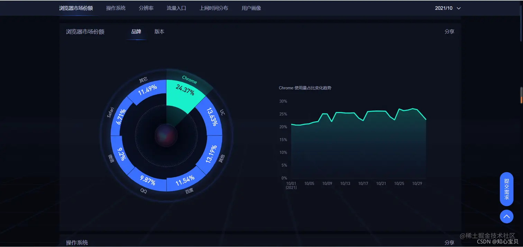Viewport: 523px width, 247px height.
Task: Expand the 2021/10 date dropdown
Action: (x=448, y=8)
